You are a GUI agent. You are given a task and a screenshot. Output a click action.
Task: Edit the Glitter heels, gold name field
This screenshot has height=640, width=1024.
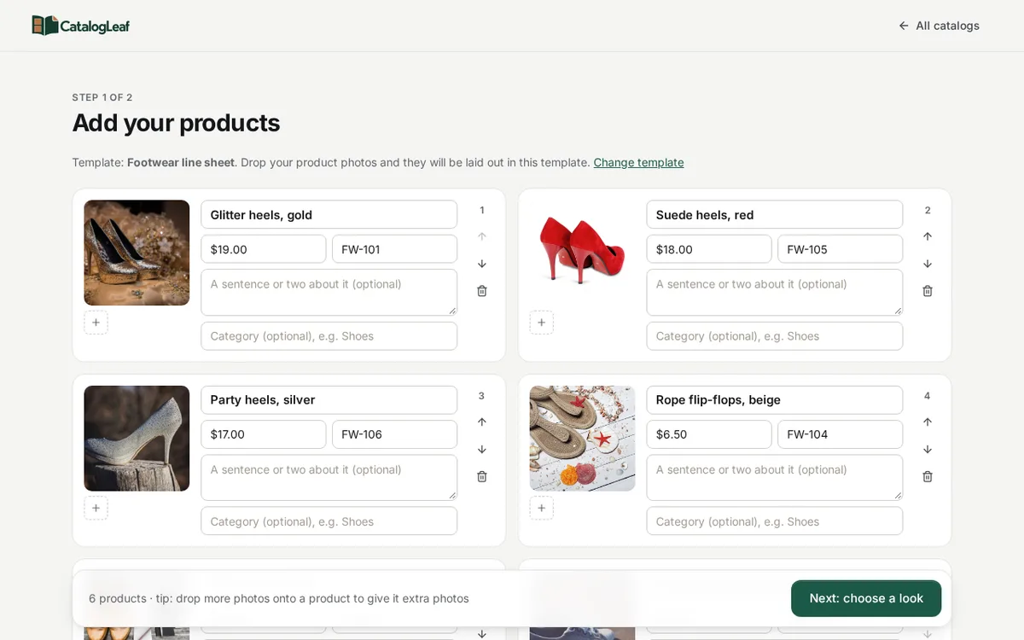pos(329,215)
